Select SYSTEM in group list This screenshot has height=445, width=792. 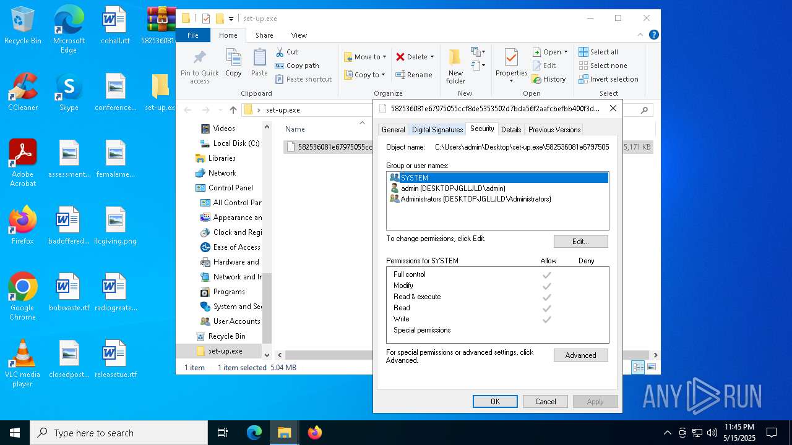(497, 178)
